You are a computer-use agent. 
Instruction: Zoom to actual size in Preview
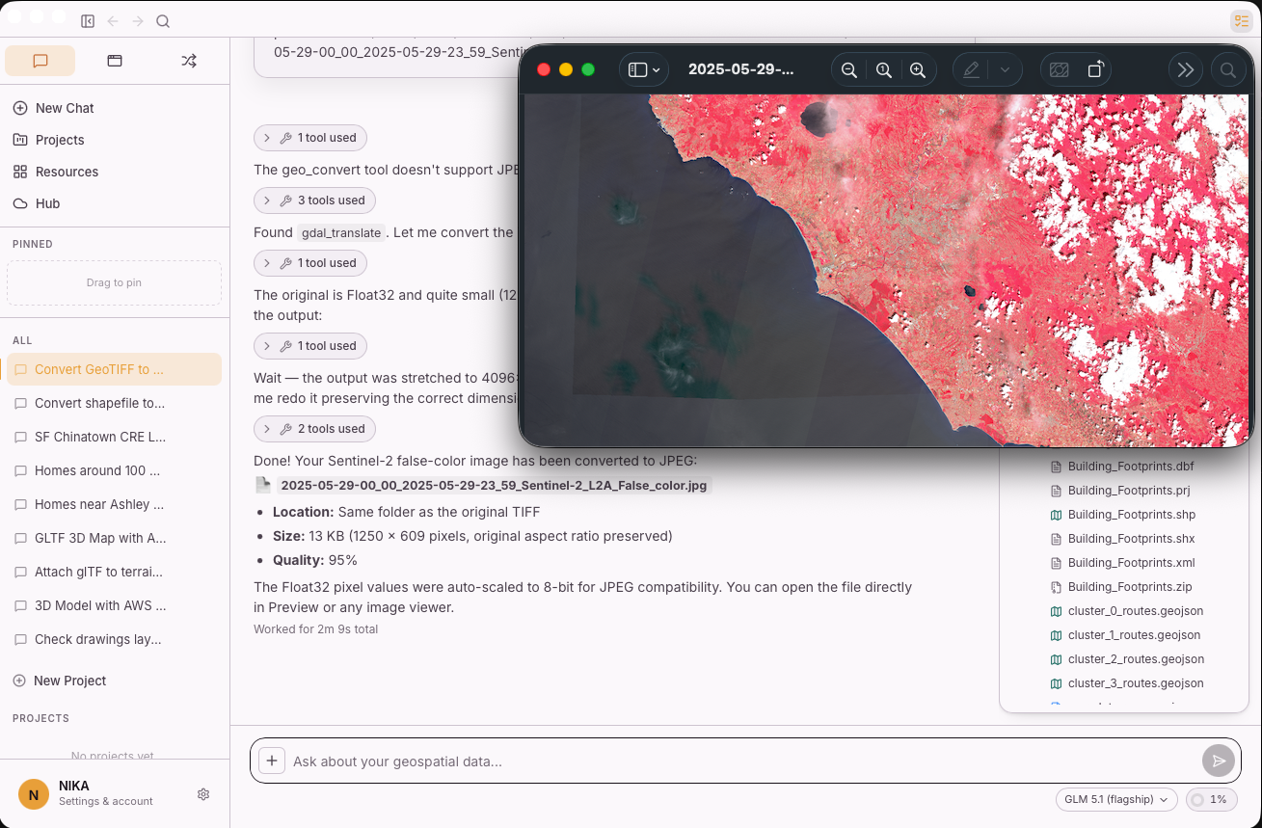[883, 69]
